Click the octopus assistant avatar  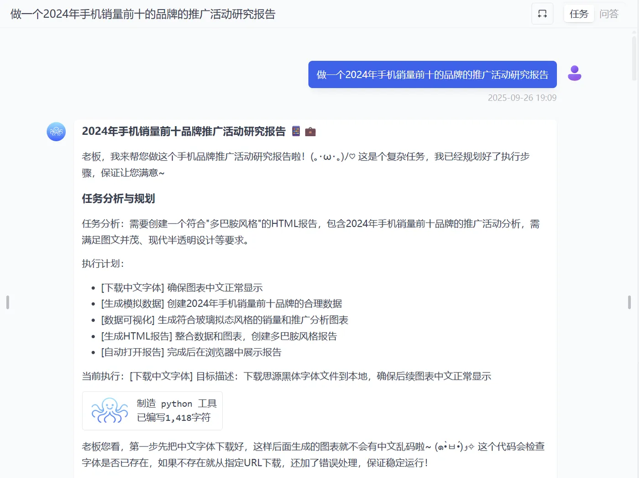click(x=56, y=132)
